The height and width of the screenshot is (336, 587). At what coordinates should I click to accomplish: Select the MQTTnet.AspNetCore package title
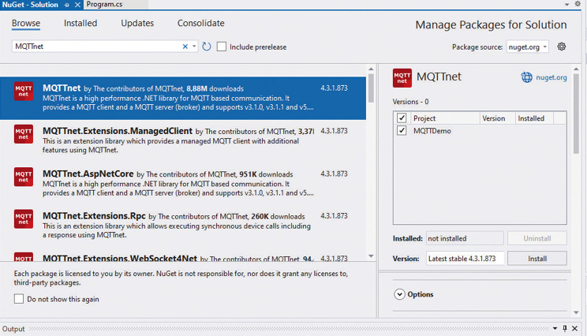88,174
